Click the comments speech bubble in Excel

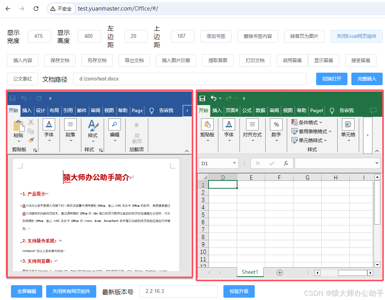(373, 111)
